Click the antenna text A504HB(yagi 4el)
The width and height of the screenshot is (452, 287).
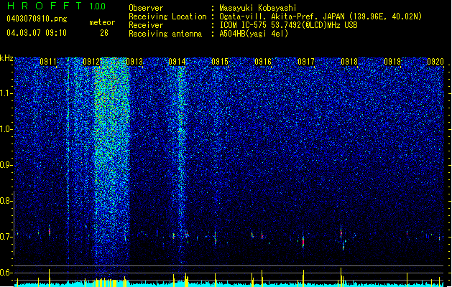[x=254, y=34]
